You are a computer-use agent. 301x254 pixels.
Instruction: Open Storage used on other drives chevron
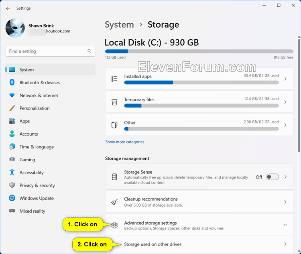285,244
